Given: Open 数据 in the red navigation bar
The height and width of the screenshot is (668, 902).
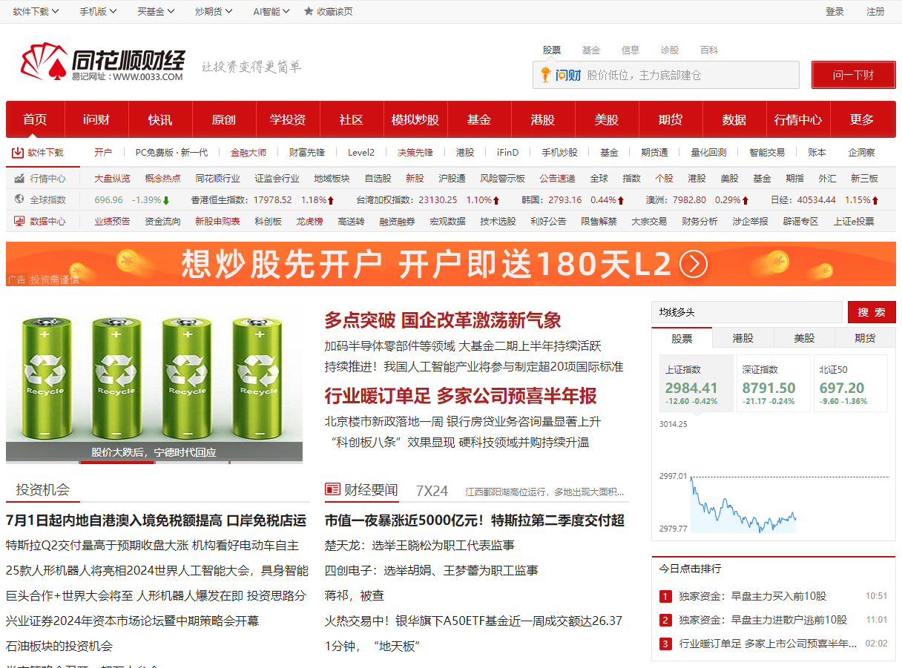Looking at the screenshot, I should click(734, 119).
